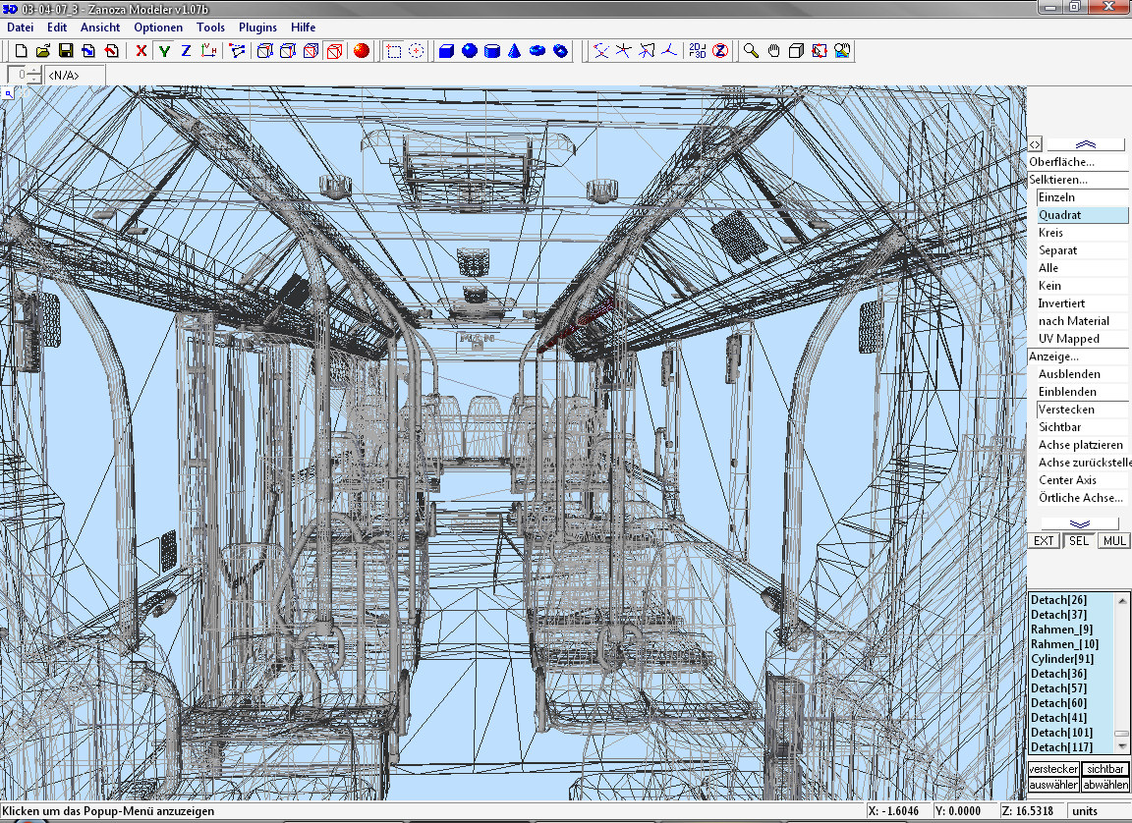This screenshot has width=1132, height=823.
Task: Click the numeric stepper arrows beside <N/A>
Action: coord(34,75)
